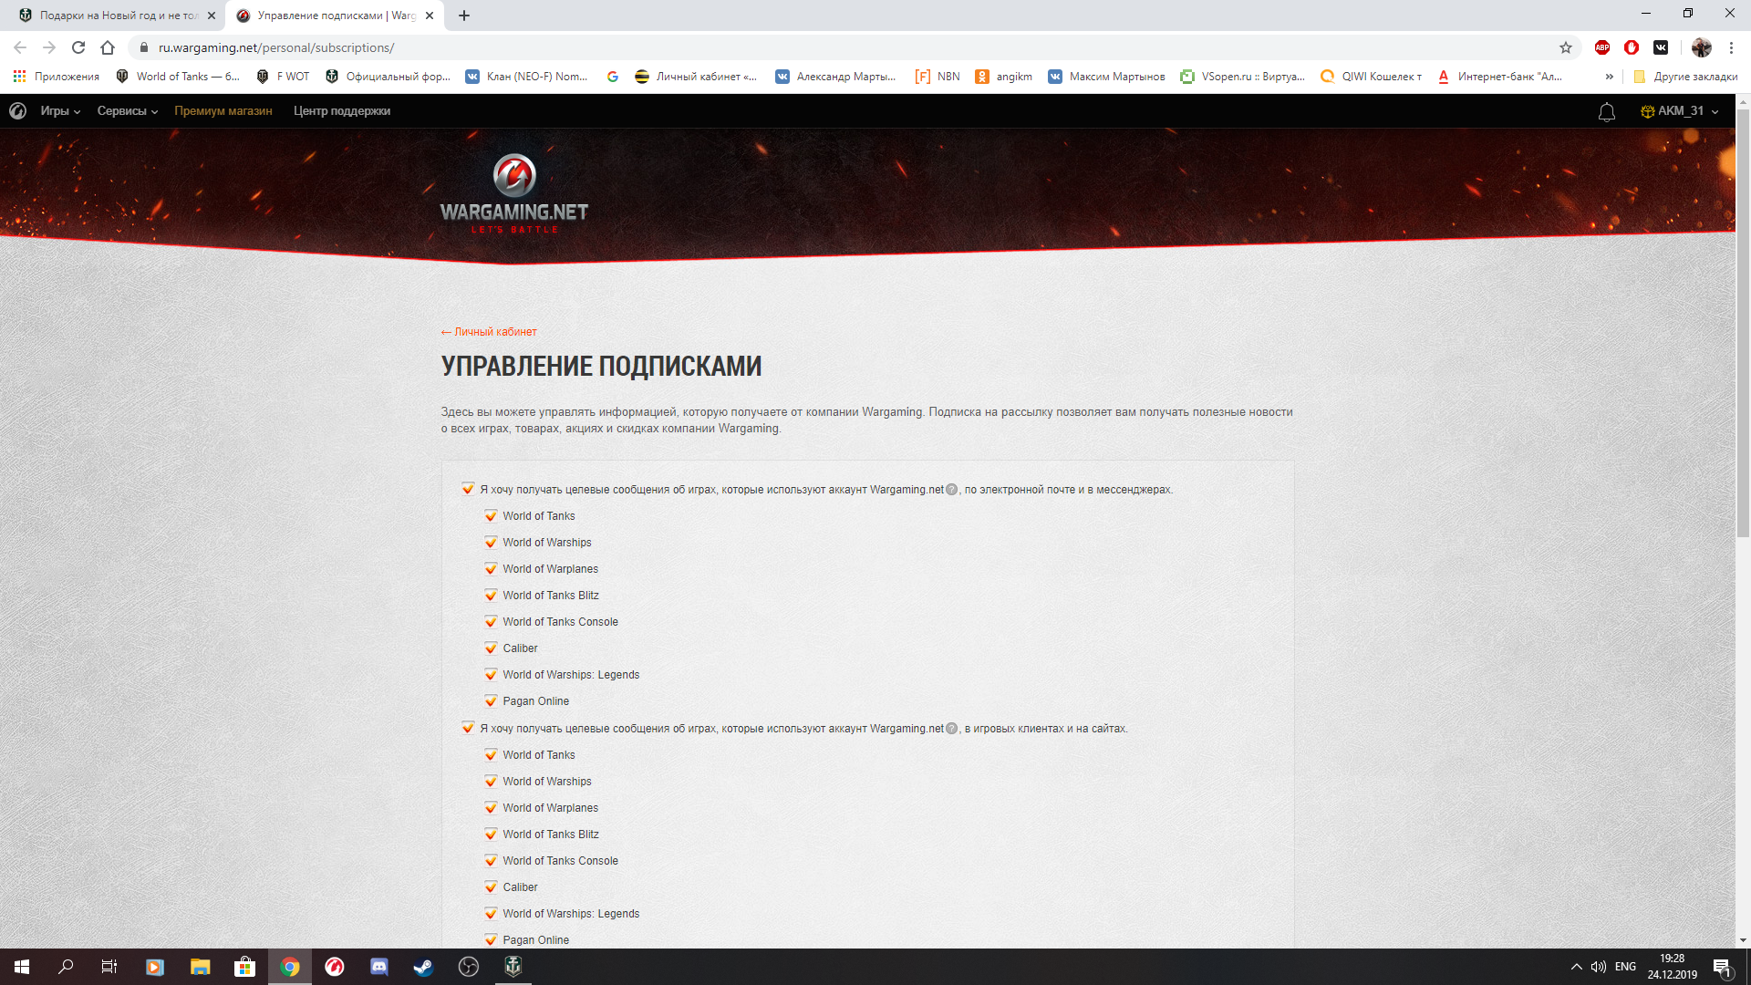Uncheck Pagan Online in the email section
The height and width of the screenshot is (985, 1751).
coord(491,701)
